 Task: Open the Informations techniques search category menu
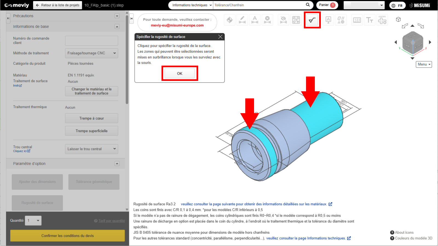click(191, 5)
